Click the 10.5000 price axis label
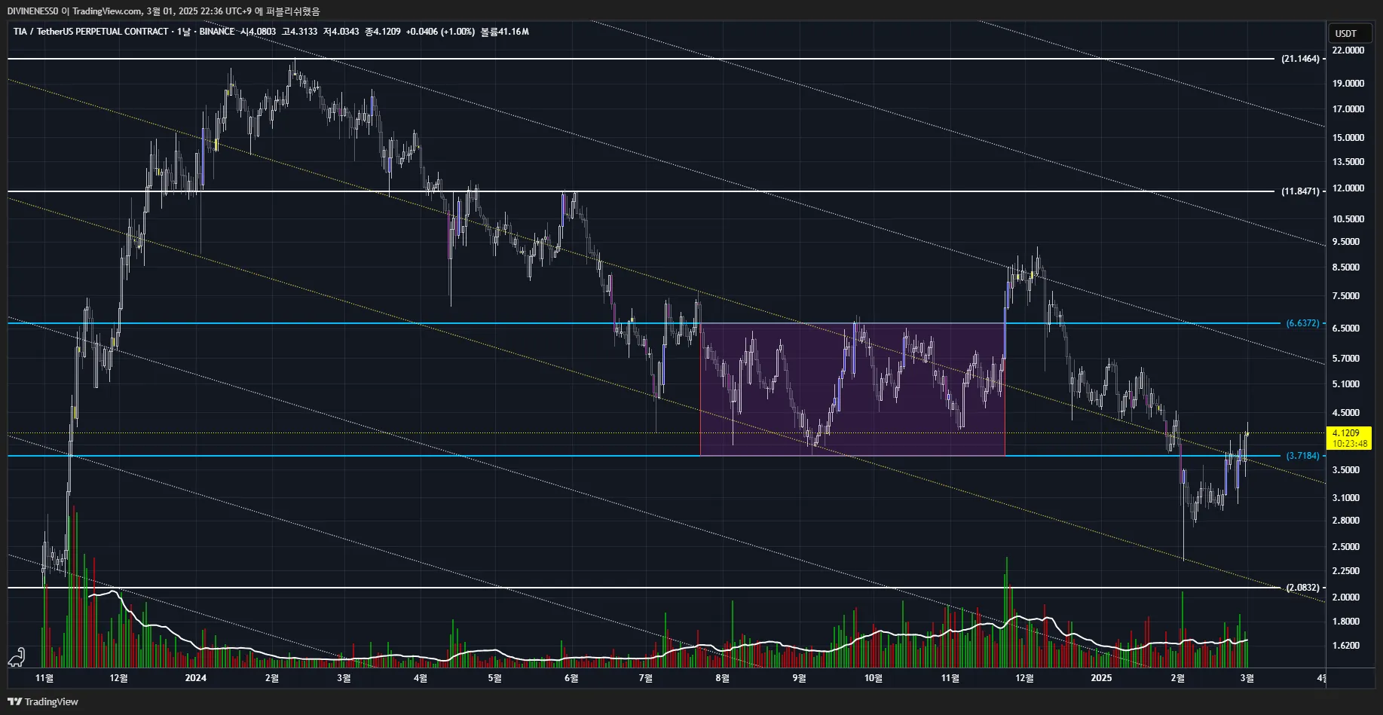 tap(1348, 219)
